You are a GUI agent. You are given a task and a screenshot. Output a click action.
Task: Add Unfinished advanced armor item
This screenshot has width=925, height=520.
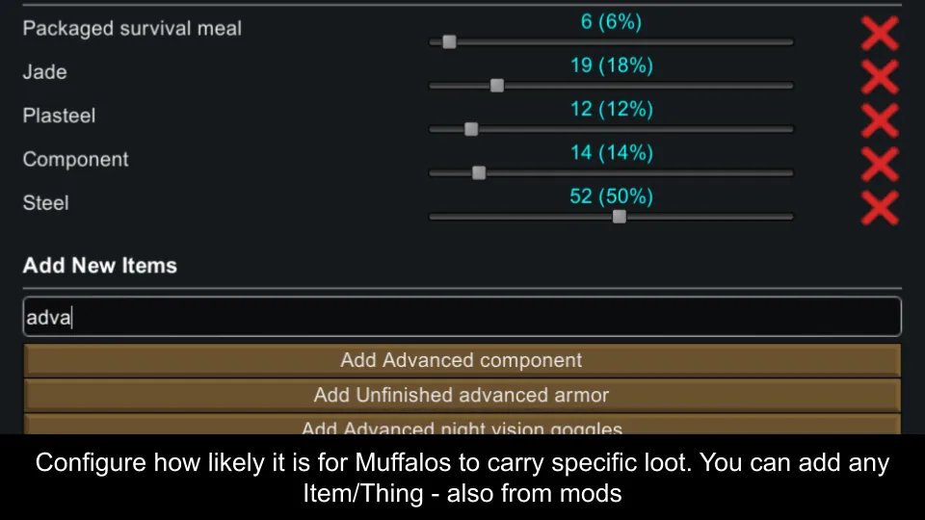click(x=462, y=395)
